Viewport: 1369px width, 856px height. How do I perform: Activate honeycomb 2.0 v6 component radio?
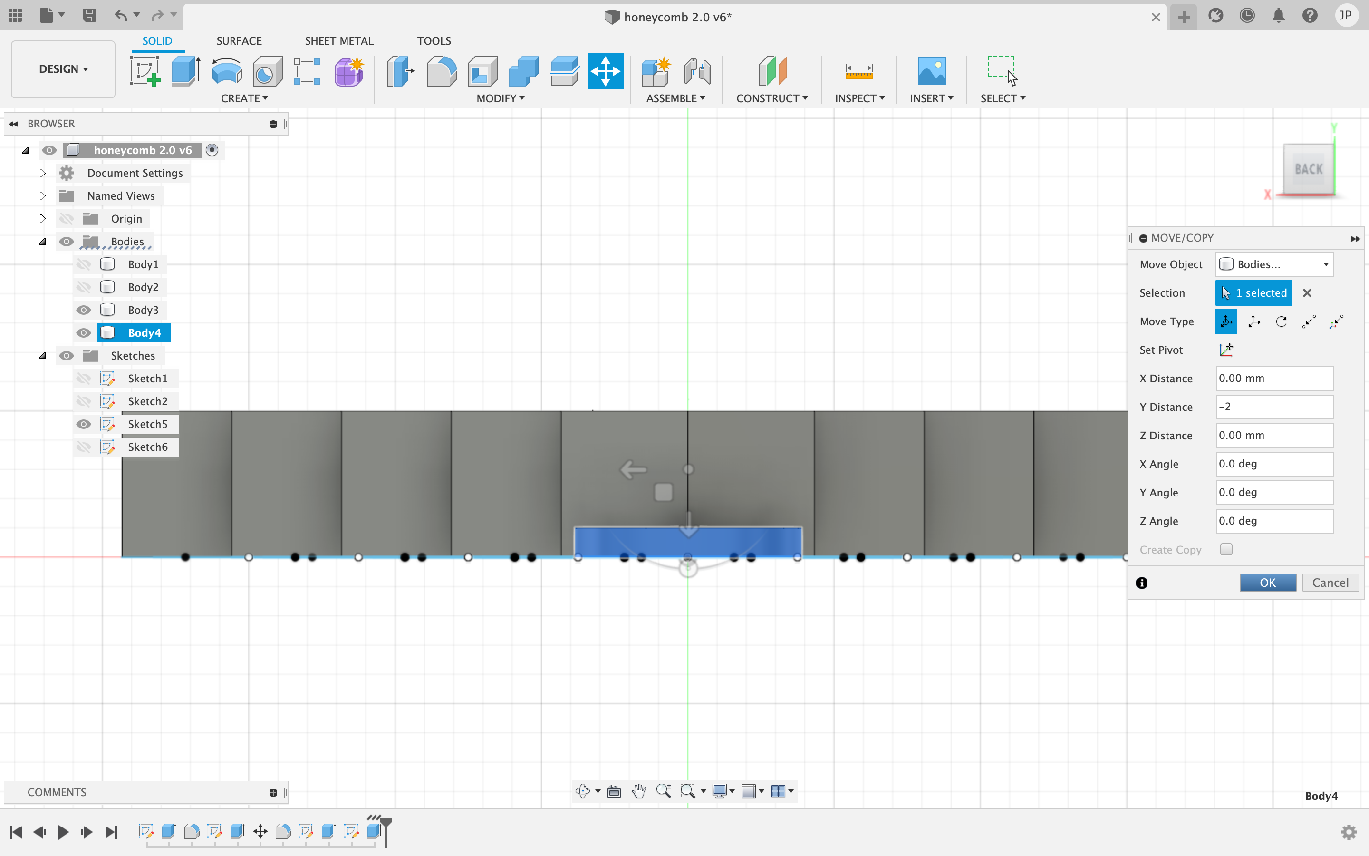coord(212,150)
